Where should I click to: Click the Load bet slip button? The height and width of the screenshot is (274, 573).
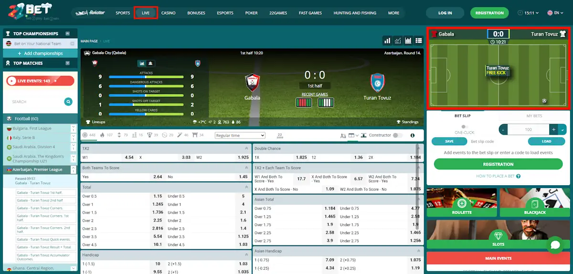click(547, 141)
